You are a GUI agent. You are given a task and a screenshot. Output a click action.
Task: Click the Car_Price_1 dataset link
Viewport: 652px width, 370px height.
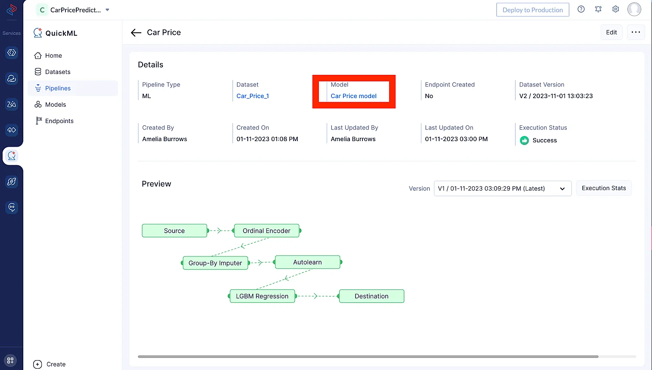click(253, 96)
